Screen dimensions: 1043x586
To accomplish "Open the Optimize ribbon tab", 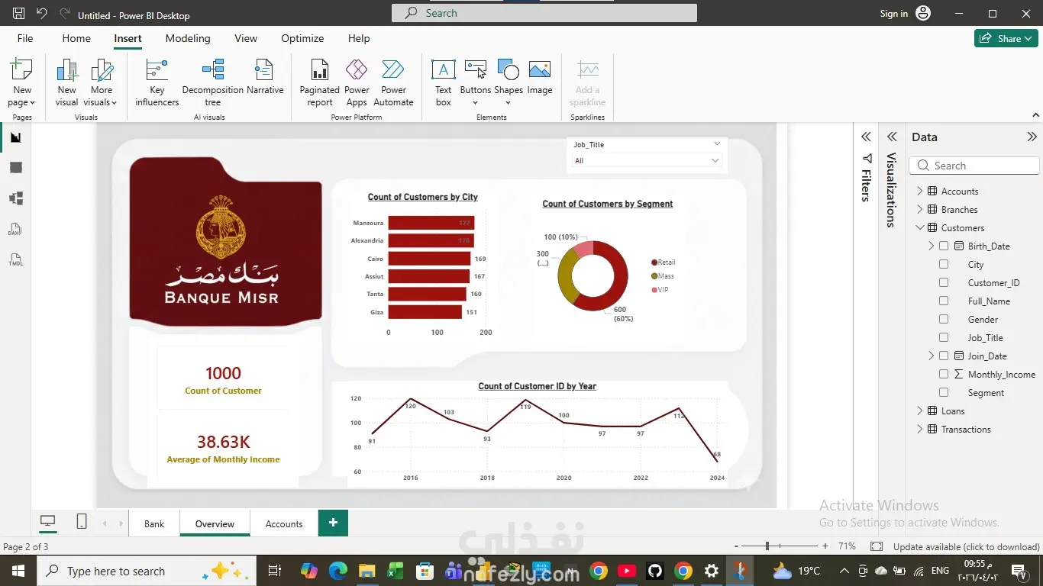I will pos(302,38).
